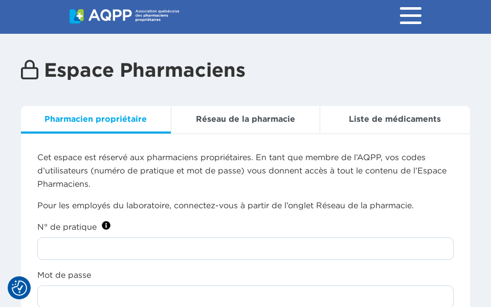The height and width of the screenshot is (307, 491).
Task: Focus the Mot de passe password field
Action: click(245, 297)
